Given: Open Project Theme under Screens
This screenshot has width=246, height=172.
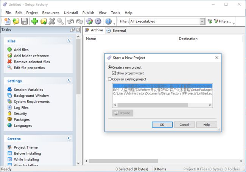Looking at the screenshot, I should pos(23,147).
